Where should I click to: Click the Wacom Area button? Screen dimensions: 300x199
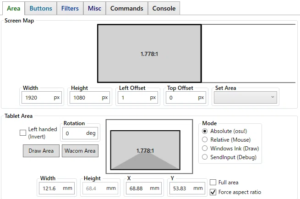click(80, 151)
